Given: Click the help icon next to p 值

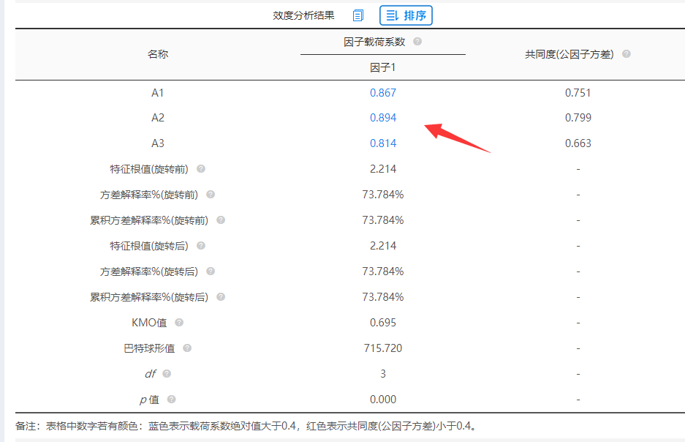Looking at the screenshot, I should click(x=171, y=400).
